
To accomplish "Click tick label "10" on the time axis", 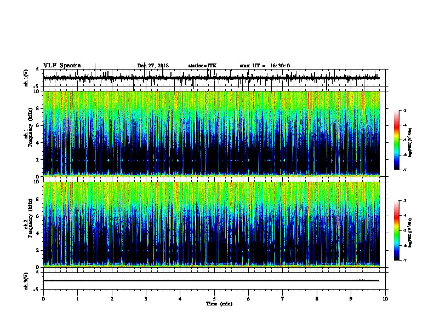I will (x=385, y=299).
